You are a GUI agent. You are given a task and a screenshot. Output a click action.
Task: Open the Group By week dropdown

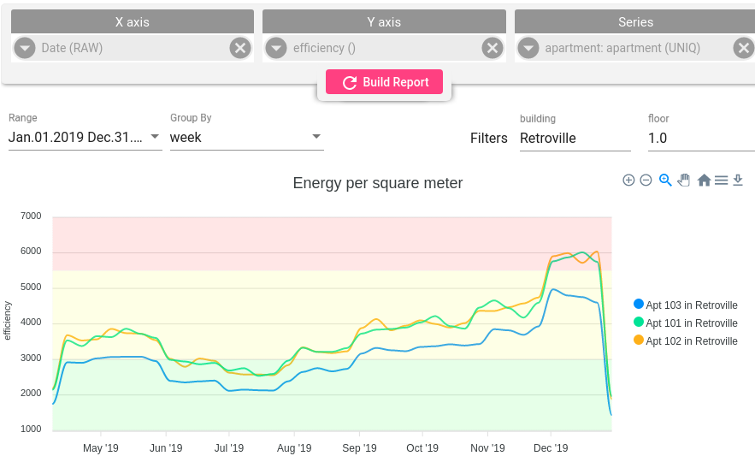[x=246, y=137]
